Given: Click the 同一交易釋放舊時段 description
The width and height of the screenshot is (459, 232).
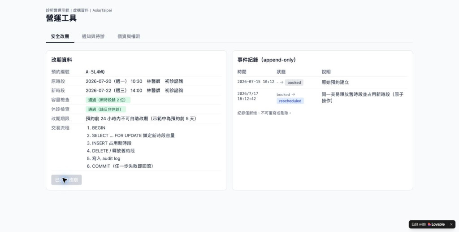Looking at the screenshot, I should [362, 97].
